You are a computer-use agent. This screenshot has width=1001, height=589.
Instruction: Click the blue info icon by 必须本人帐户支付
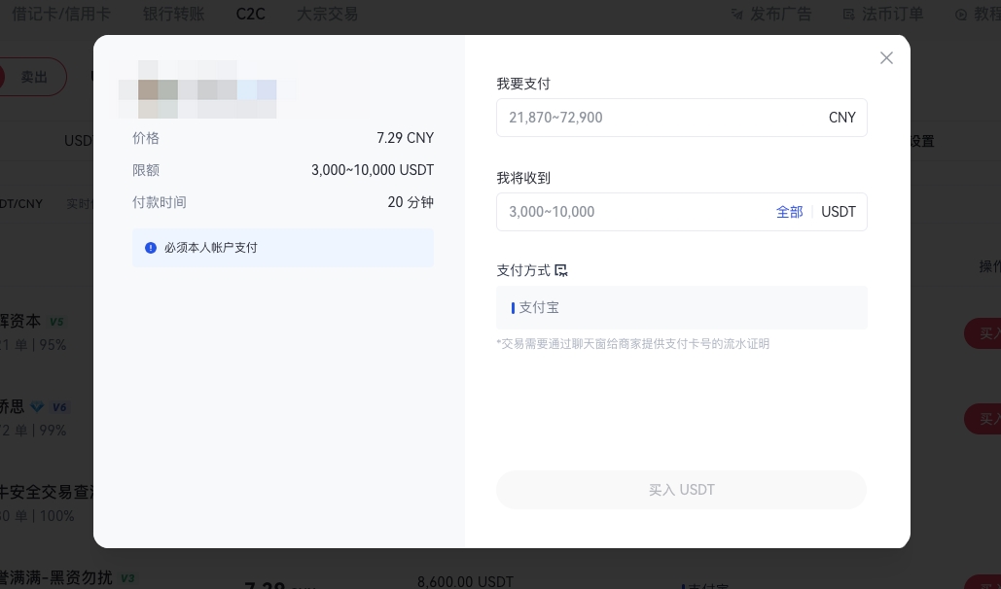(151, 248)
